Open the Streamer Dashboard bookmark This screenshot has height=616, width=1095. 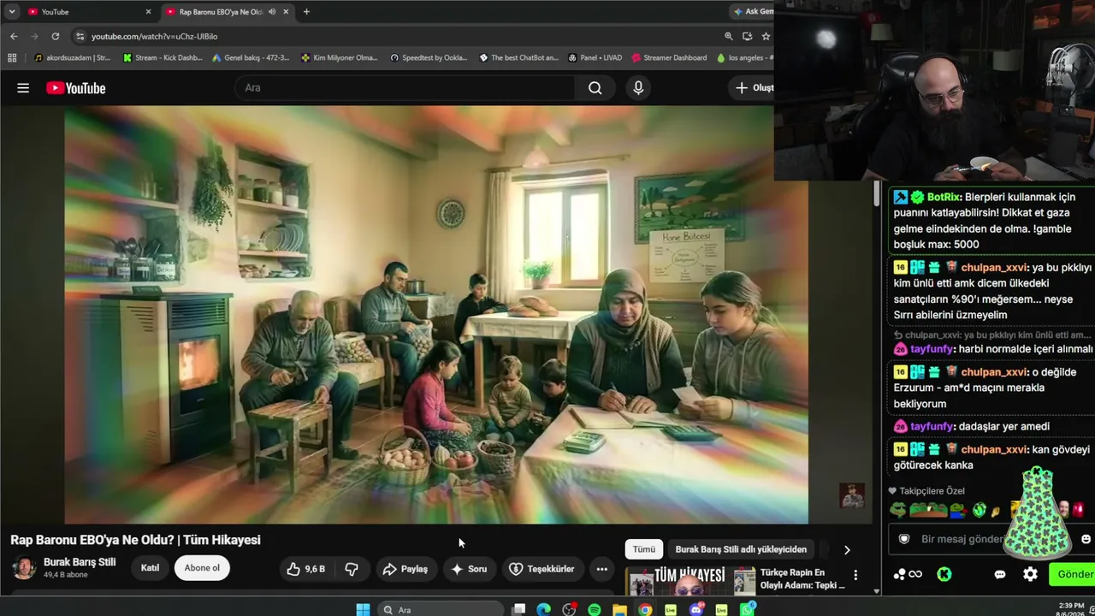point(669,58)
